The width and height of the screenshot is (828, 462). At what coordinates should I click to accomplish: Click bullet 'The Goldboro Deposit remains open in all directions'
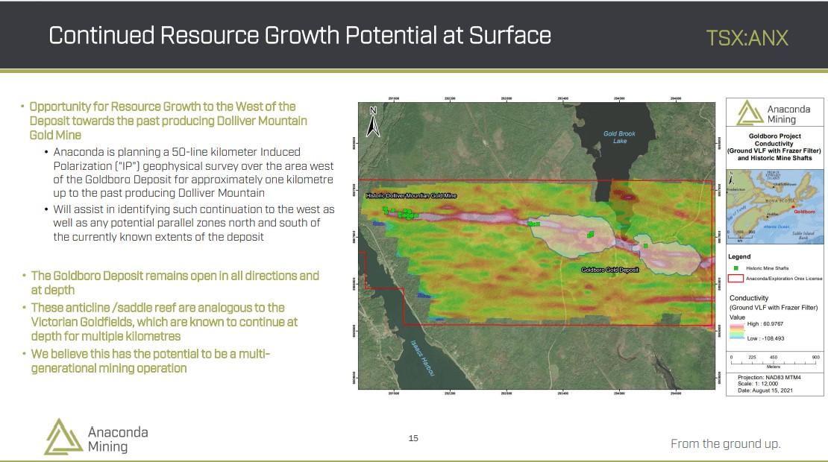coord(175,282)
